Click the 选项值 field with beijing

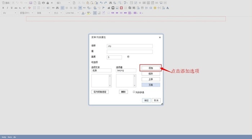(x=126, y=70)
